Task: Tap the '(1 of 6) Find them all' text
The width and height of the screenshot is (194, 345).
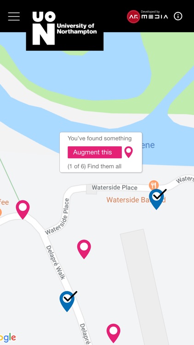Action: coord(94,167)
